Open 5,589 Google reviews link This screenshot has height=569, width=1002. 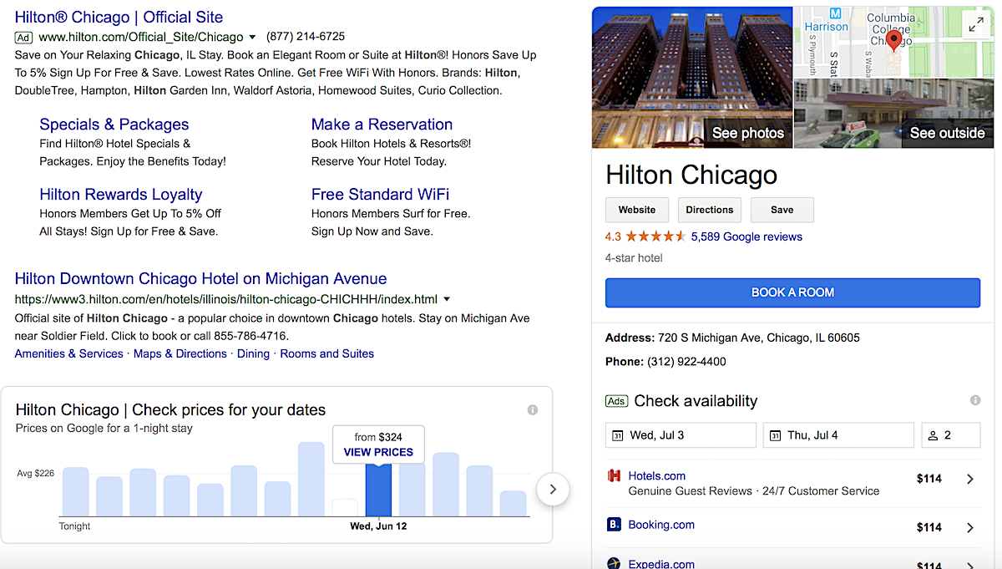(746, 236)
